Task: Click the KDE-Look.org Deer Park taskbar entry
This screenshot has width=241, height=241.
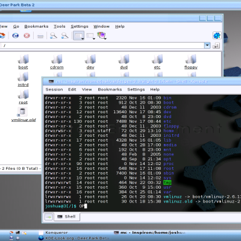Action: pos(74,238)
